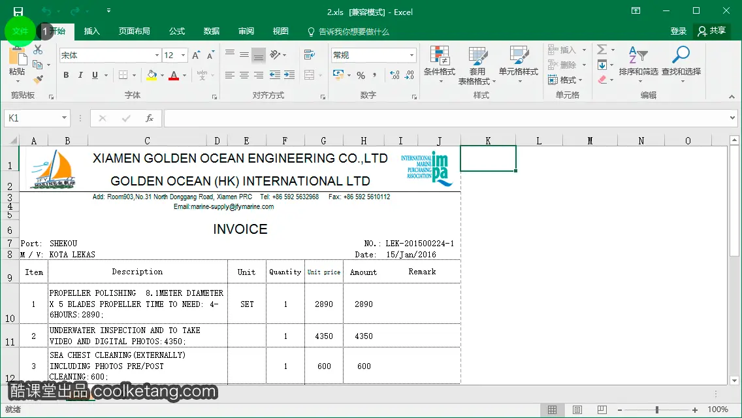The width and height of the screenshot is (742, 418).
Task: Switch to the Data (数据) tab
Action: (212, 31)
